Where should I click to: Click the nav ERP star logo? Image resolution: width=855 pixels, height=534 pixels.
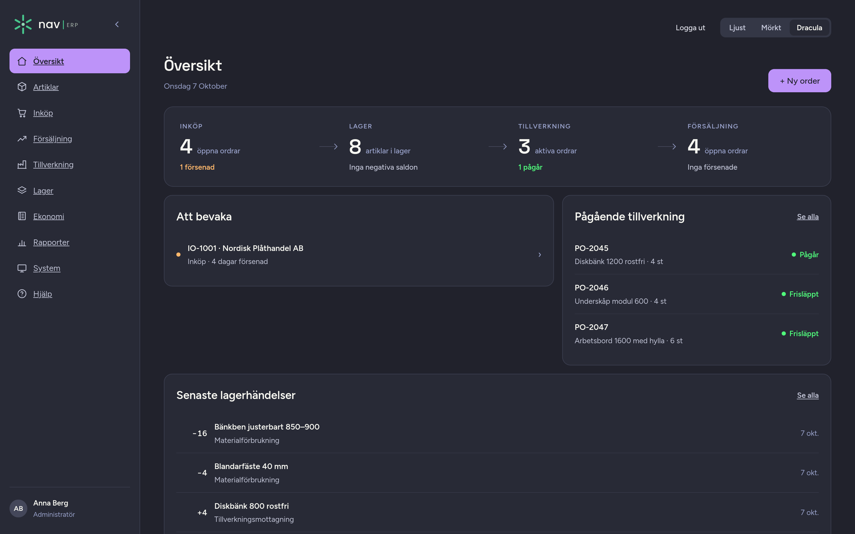click(x=23, y=24)
